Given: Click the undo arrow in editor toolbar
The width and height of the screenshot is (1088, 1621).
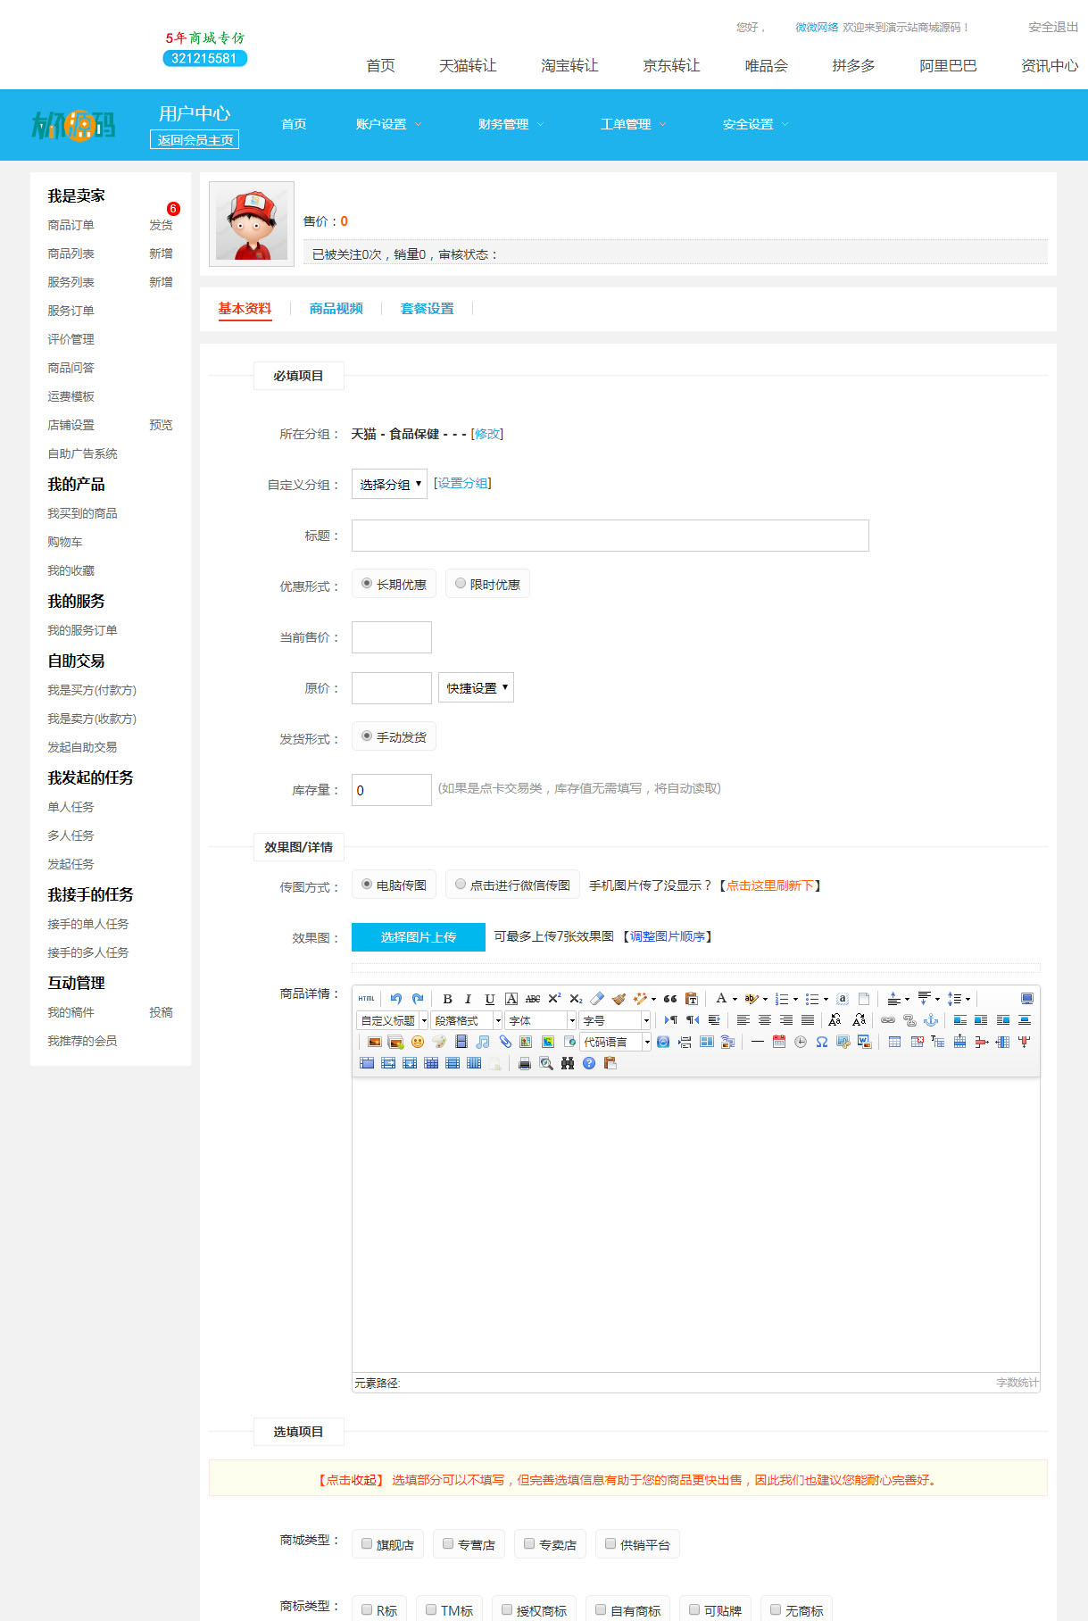Looking at the screenshot, I should (x=396, y=999).
